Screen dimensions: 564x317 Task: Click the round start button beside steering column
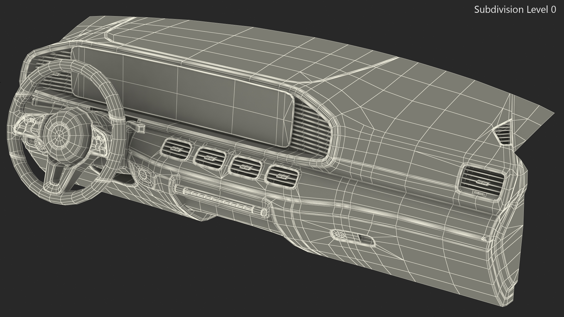point(144,174)
